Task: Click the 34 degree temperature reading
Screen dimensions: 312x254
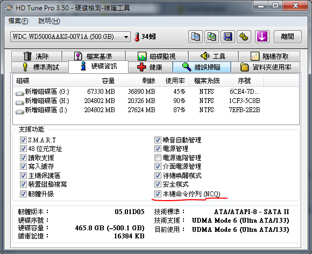Action: [x=148, y=37]
